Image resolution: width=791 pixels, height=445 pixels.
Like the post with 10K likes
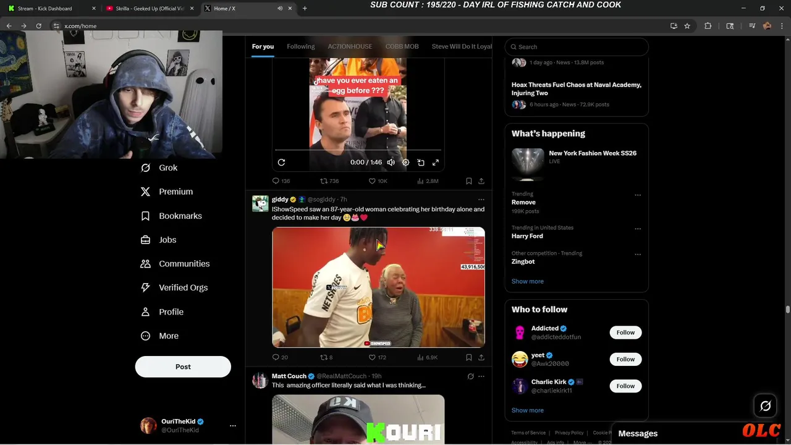click(x=378, y=181)
